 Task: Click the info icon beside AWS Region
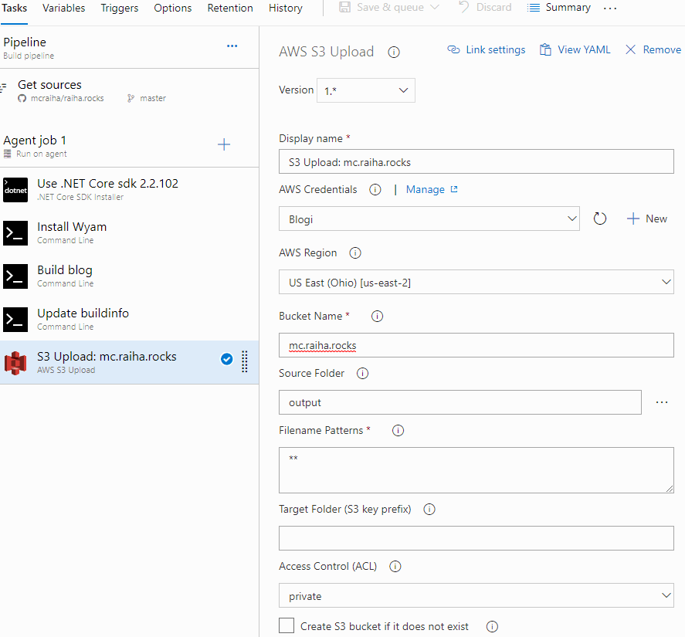pyautogui.click(x=354, y=252)
